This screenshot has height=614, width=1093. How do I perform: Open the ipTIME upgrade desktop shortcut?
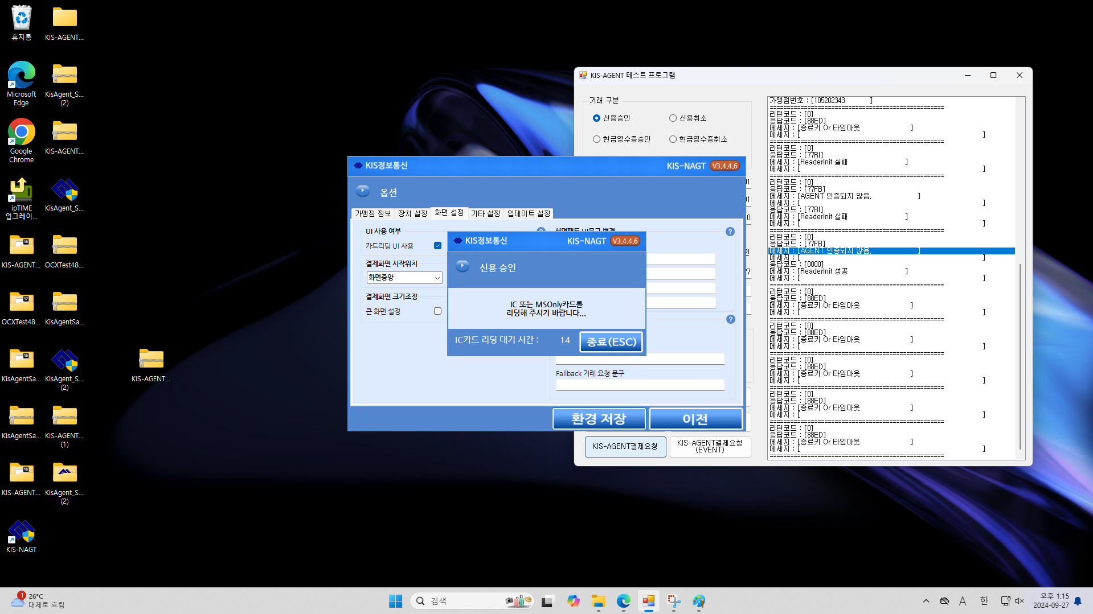(21, 191)
